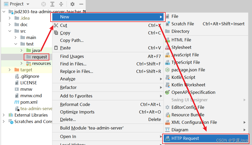Hide the Project panel with minus icon

pyautogui.click(x=81, y=4)
